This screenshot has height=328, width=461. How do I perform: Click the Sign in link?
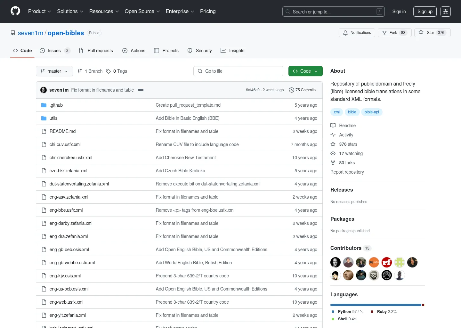[399, 12]
